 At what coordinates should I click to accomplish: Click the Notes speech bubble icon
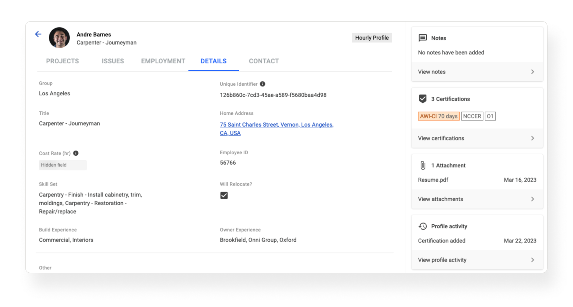pos(423,38)
